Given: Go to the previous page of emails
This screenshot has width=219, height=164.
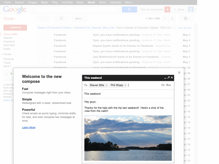Looking at the screenshot, I should (x=165, y=19).
